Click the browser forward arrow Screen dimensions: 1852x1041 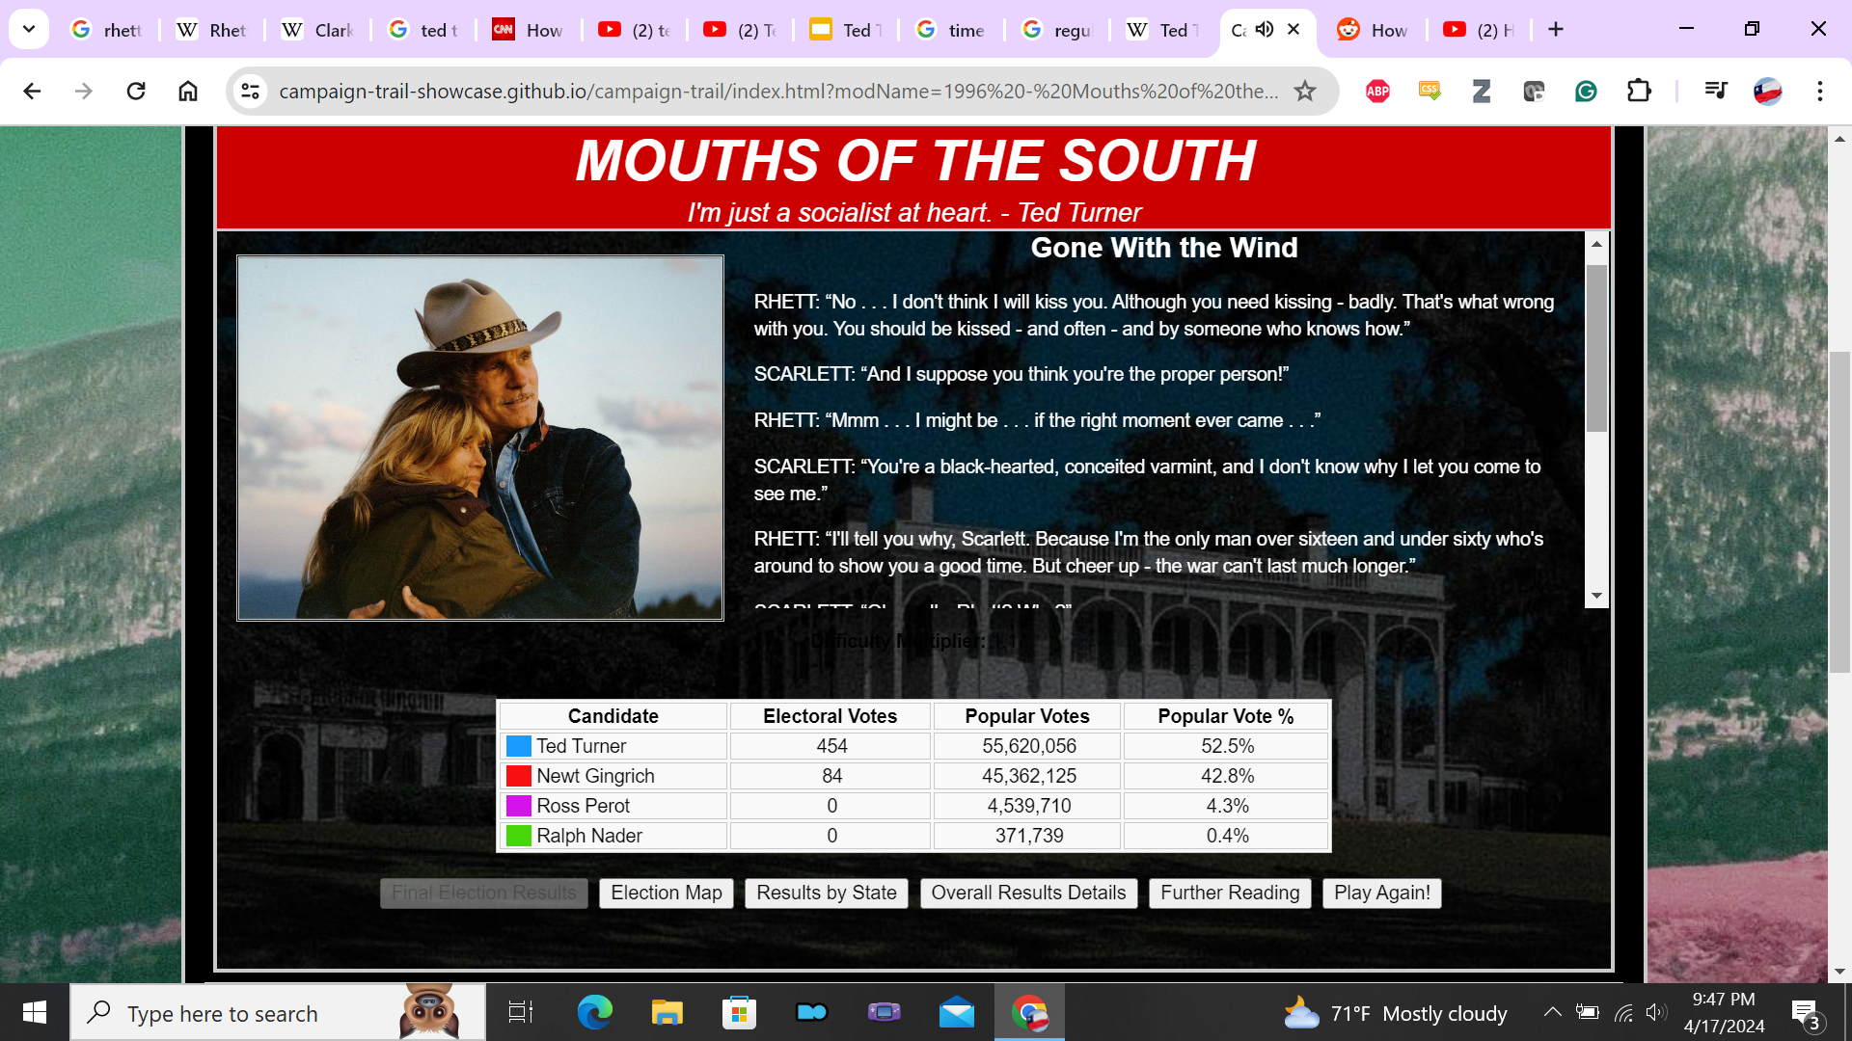click(84, 92)
